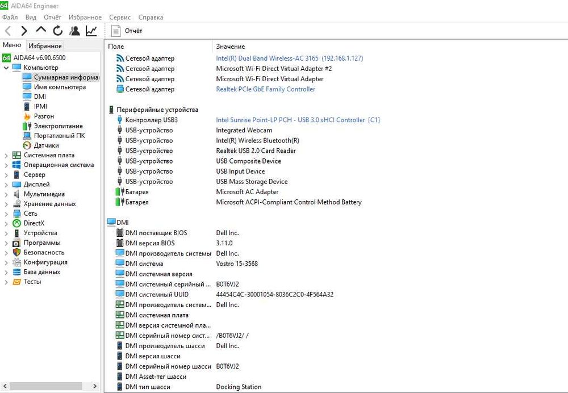Click the Отчёт report document icon
Viewport: 568px width, 393px height.
pos(115,31)
